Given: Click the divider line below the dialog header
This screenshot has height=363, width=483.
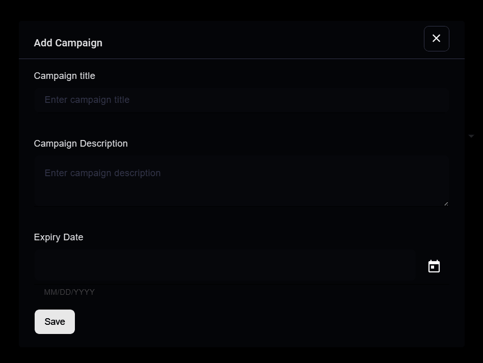Looking at the screenshot, I should click(242, 59).
